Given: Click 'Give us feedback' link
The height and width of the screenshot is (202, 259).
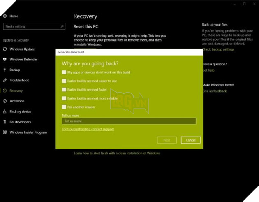Looking at the screenshot, I should click(215, 91).
